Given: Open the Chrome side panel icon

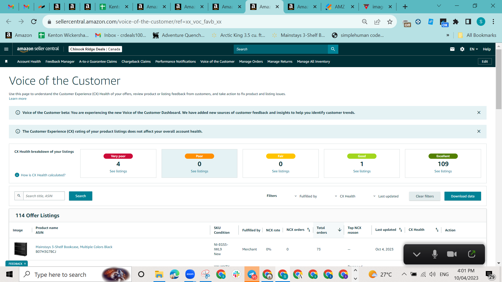Looking at the screenshot, I should 468,22.
